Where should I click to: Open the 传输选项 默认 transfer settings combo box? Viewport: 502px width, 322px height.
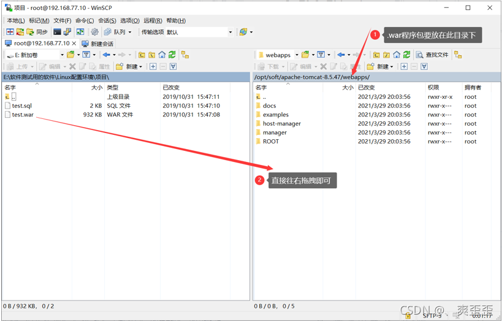pos(199,32)
